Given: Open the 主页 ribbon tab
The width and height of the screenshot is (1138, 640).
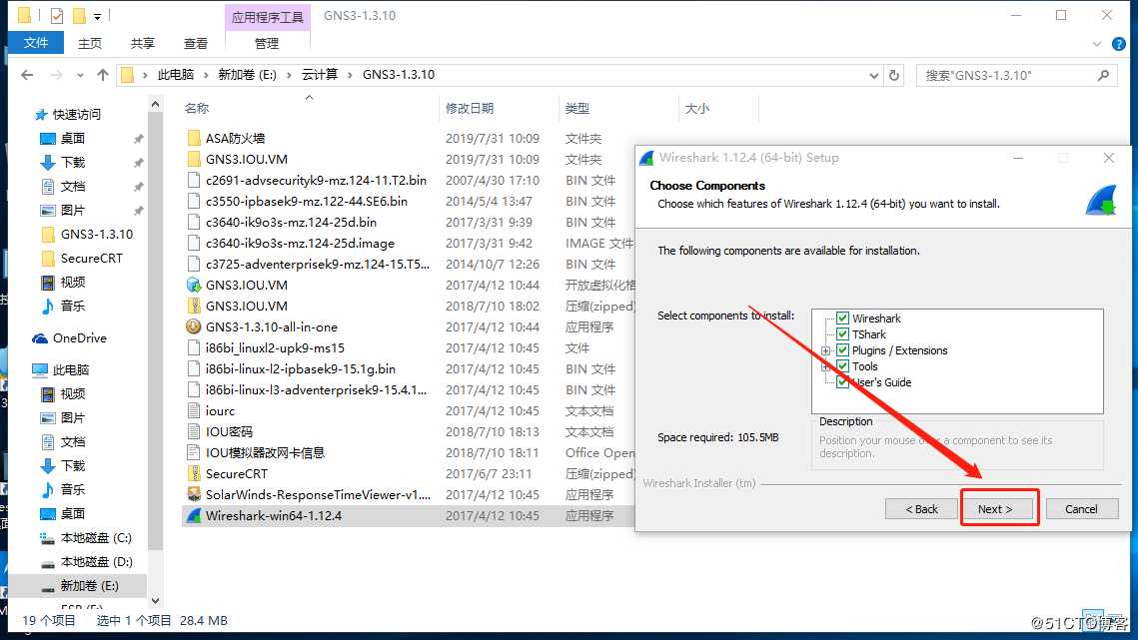Looking at the screenshot, I should [x=90, y=44].
